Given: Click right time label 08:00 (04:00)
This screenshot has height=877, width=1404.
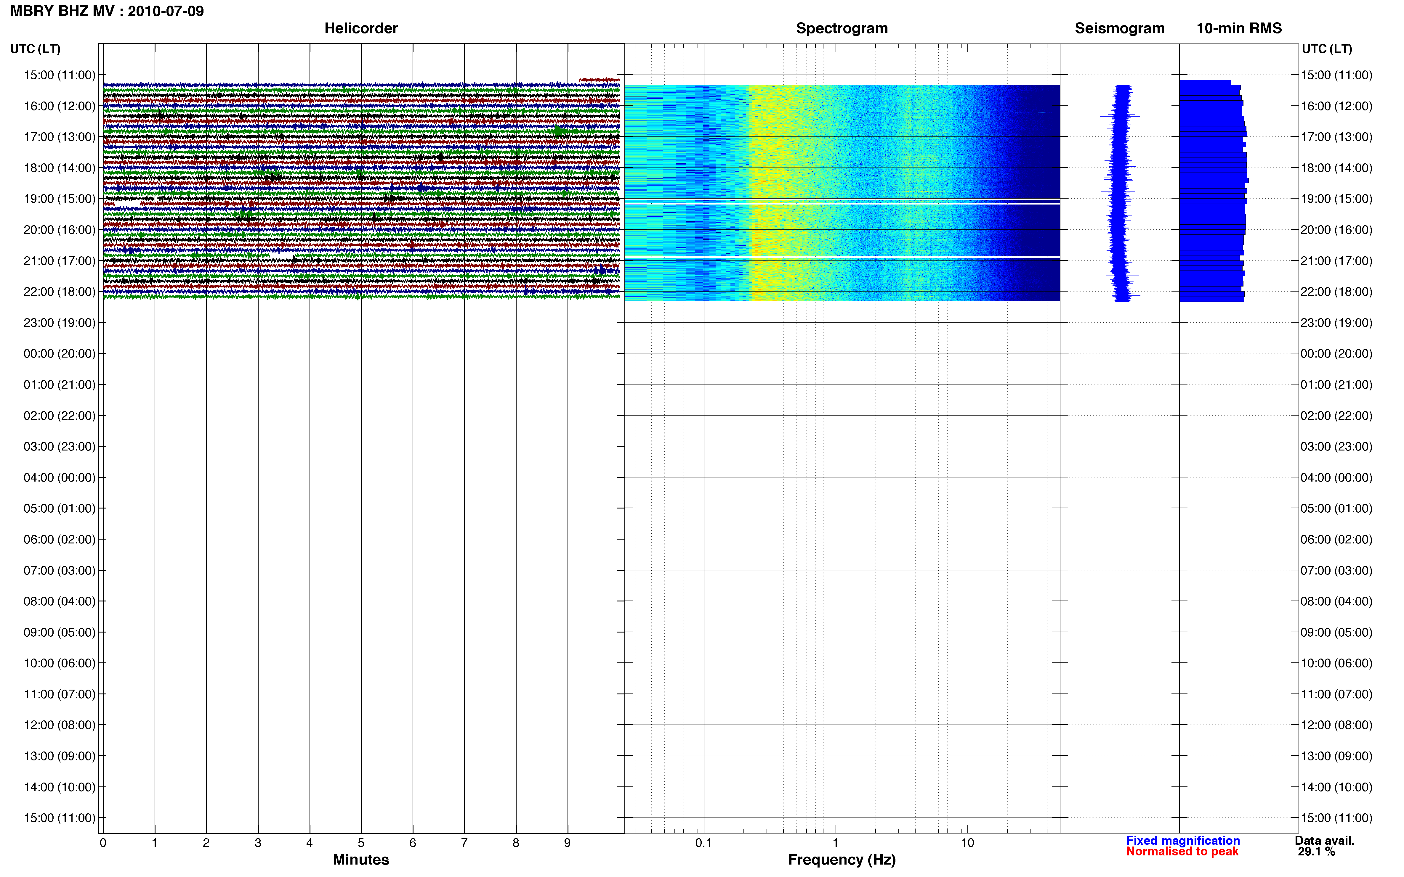Looking at the screenshot, I should pos(1337,601).
